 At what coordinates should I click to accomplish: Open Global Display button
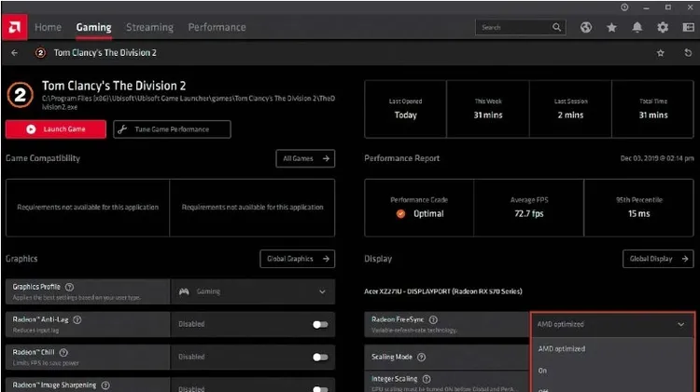point(658,259)
